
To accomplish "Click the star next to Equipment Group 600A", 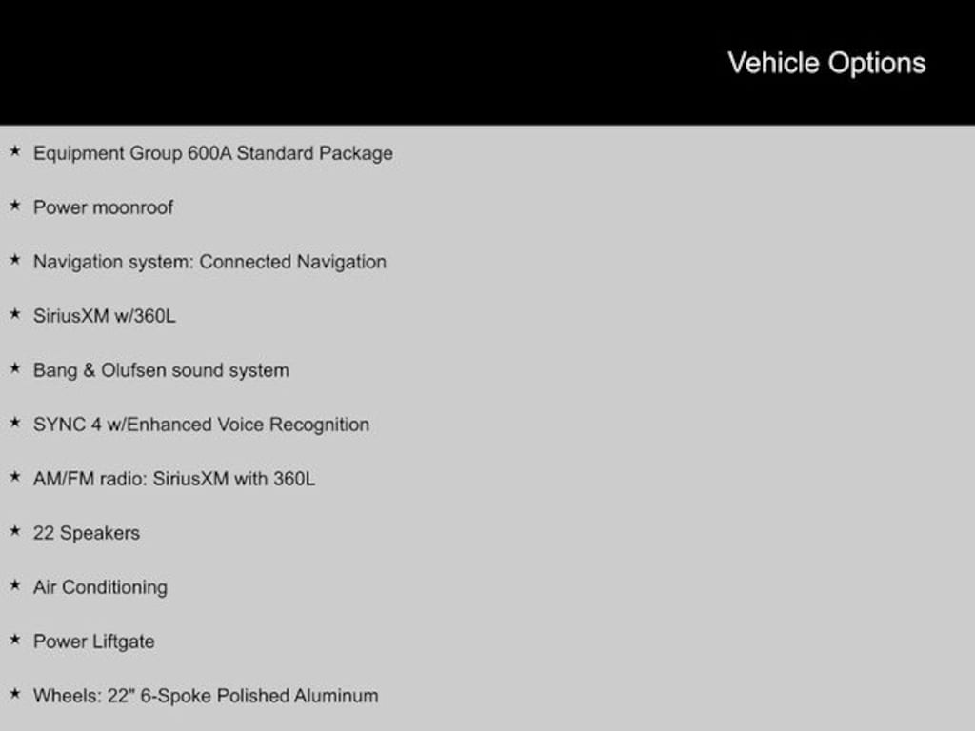I will [14, 151].
